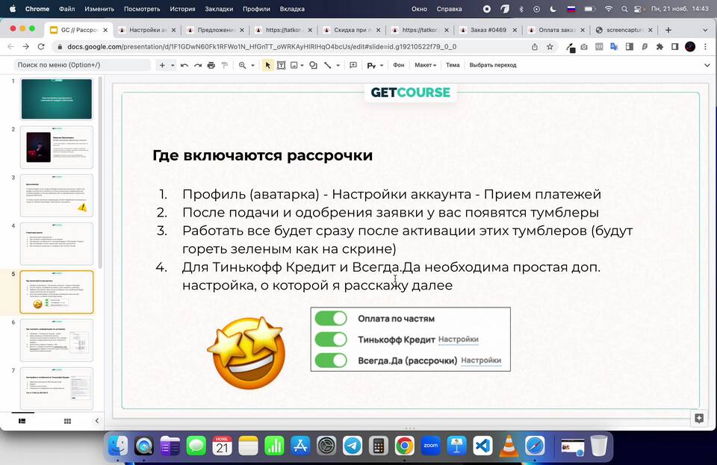Open the Chrome extensions puzzle icon
The width and height of the screenshot is (717, 465).
coord(659,46)
